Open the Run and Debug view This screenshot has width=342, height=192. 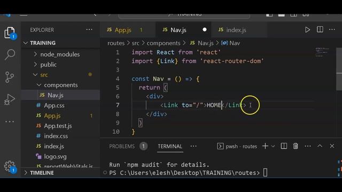click(x=10, y=100)
